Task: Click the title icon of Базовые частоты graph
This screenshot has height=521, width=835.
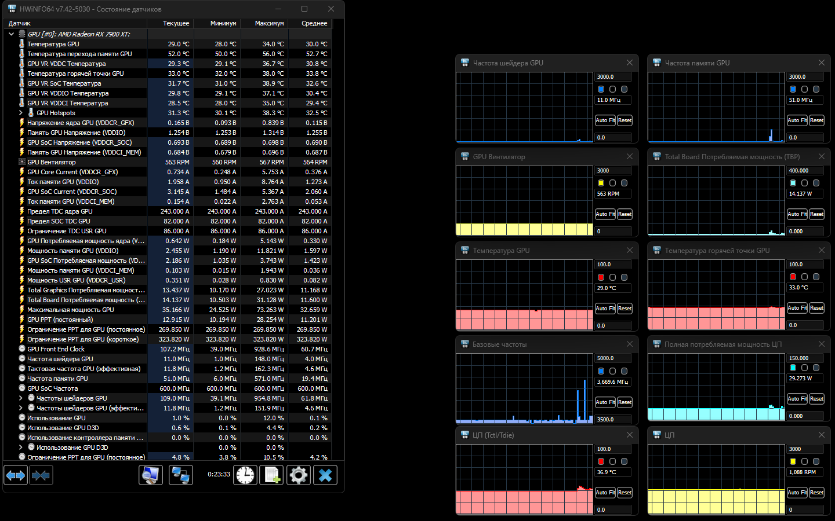Action: [465, 344]
